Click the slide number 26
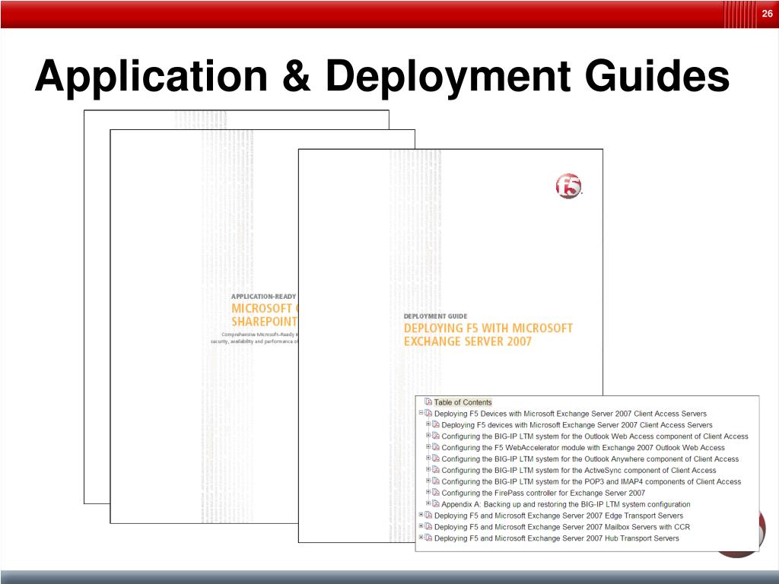Screen dimensions: 779x584 (x=767, y=14)
